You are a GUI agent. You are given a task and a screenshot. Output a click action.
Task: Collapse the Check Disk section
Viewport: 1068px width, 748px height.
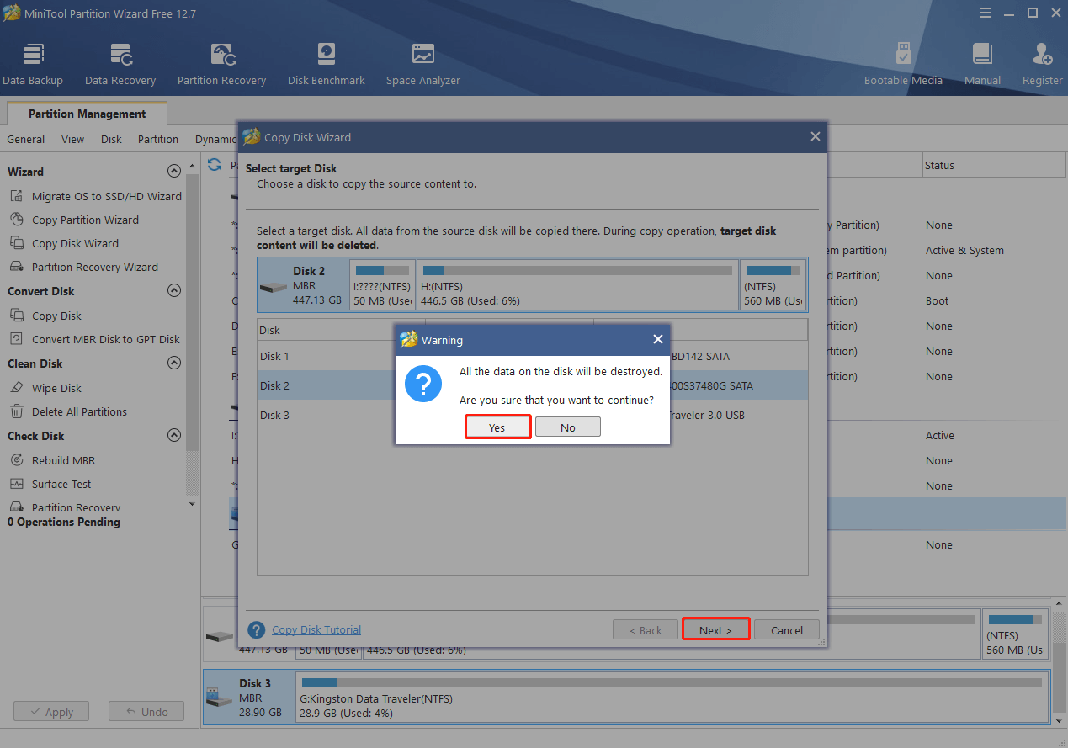click(174, 435)
